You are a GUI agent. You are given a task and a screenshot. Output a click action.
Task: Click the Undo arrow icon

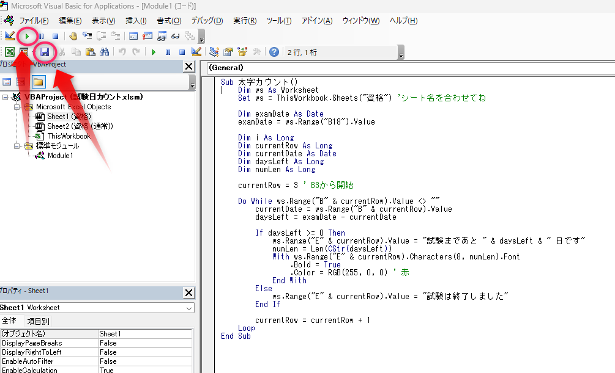point(122,52)
